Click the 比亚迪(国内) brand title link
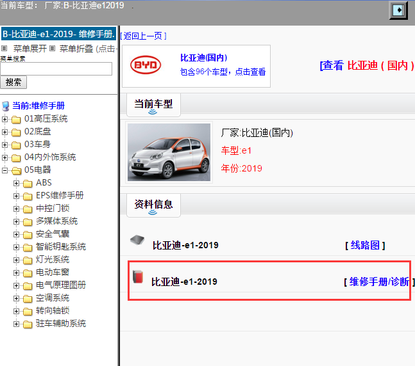 [203, 58]
